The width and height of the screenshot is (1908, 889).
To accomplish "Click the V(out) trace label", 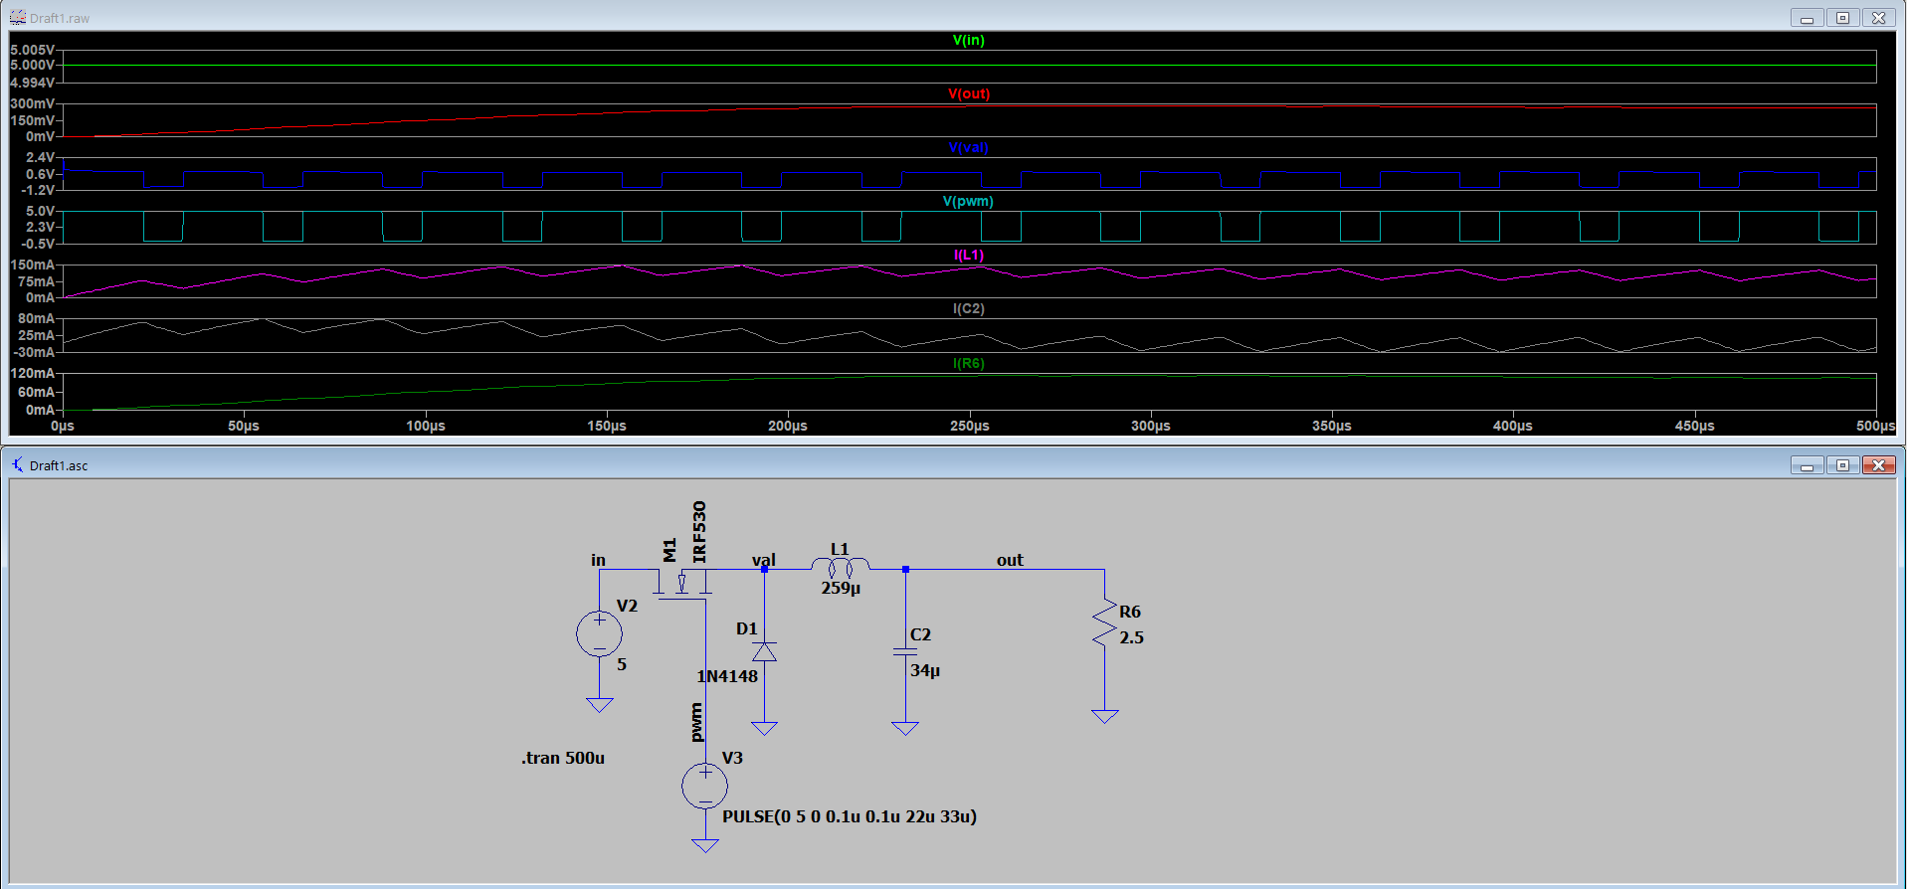I will pos(968,93).
